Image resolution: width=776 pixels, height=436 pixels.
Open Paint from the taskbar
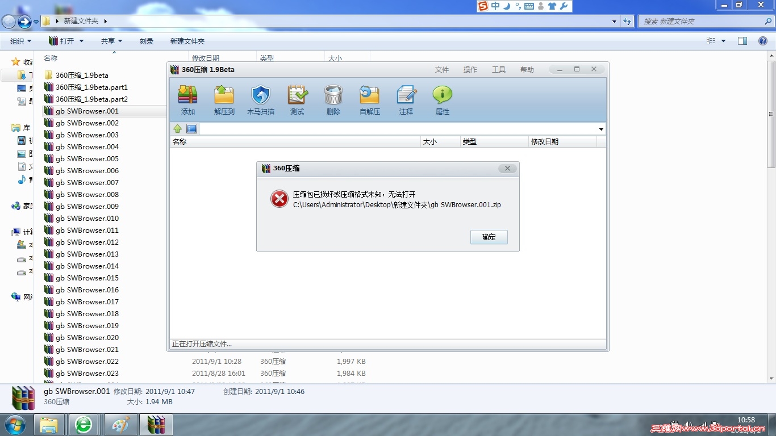(120, 425)
